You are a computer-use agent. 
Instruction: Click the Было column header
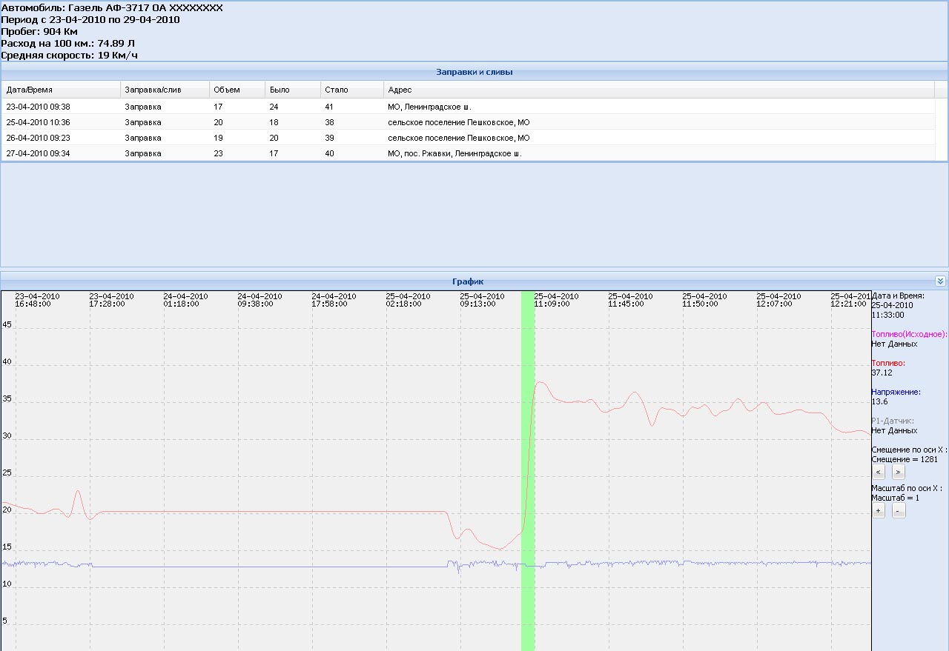tap(293, 90)
